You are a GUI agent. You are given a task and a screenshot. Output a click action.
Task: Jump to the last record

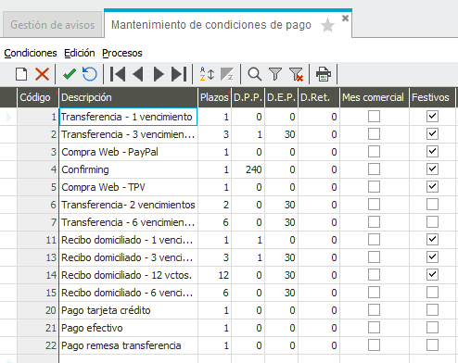pyautogui.click(x=179, y=74)
